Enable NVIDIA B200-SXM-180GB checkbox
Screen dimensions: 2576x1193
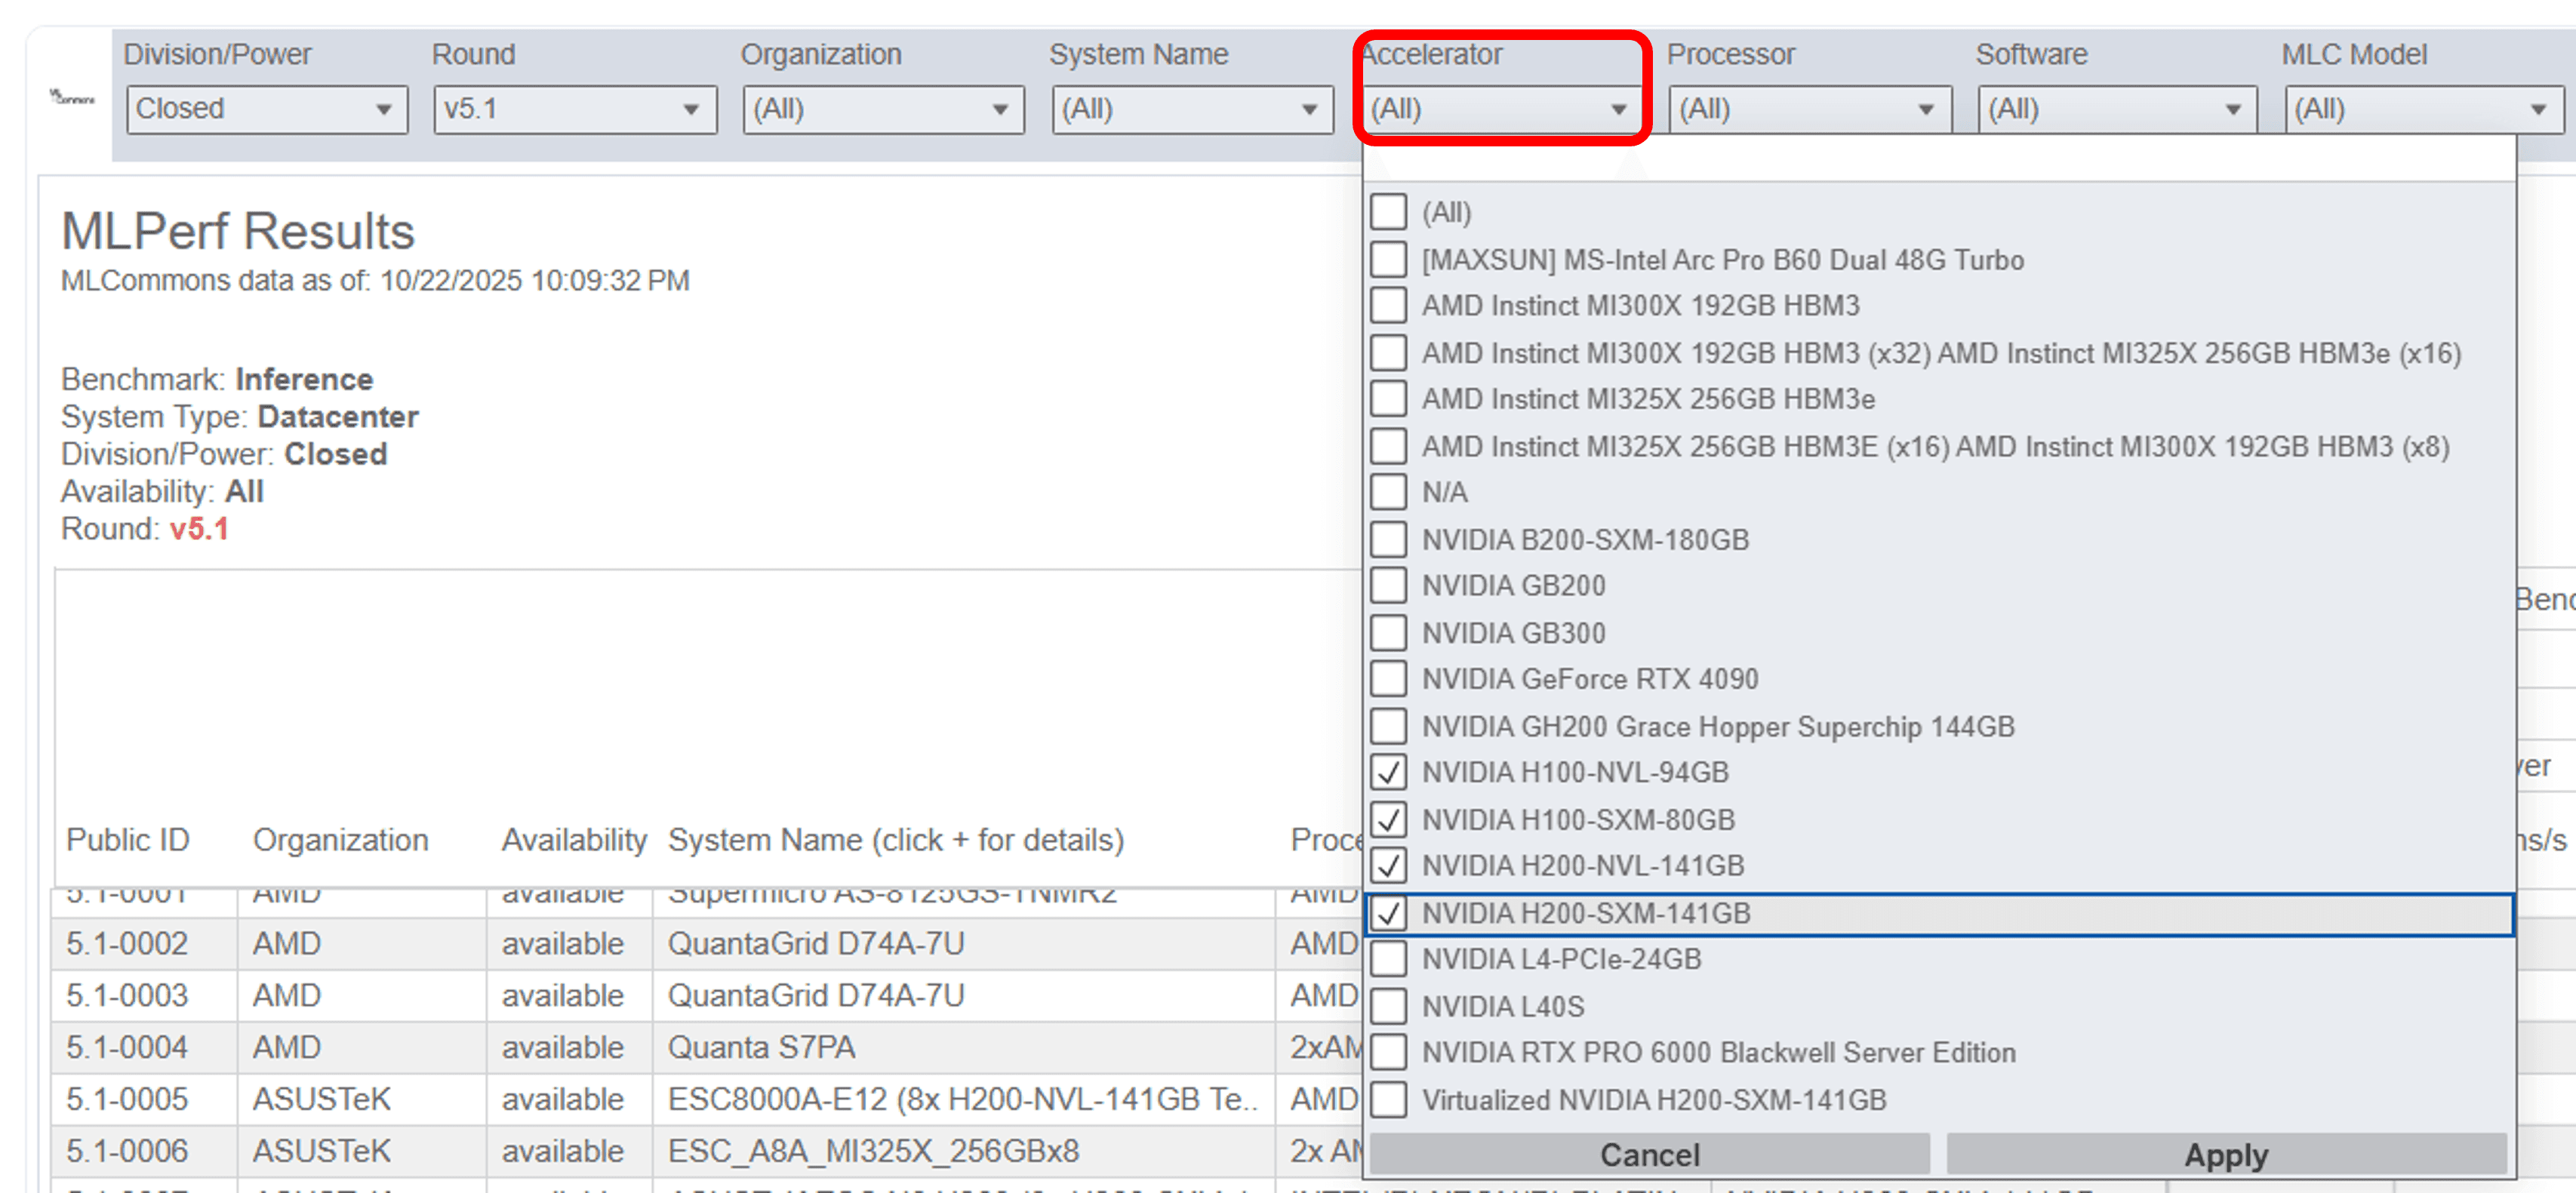coord(1388,540)
